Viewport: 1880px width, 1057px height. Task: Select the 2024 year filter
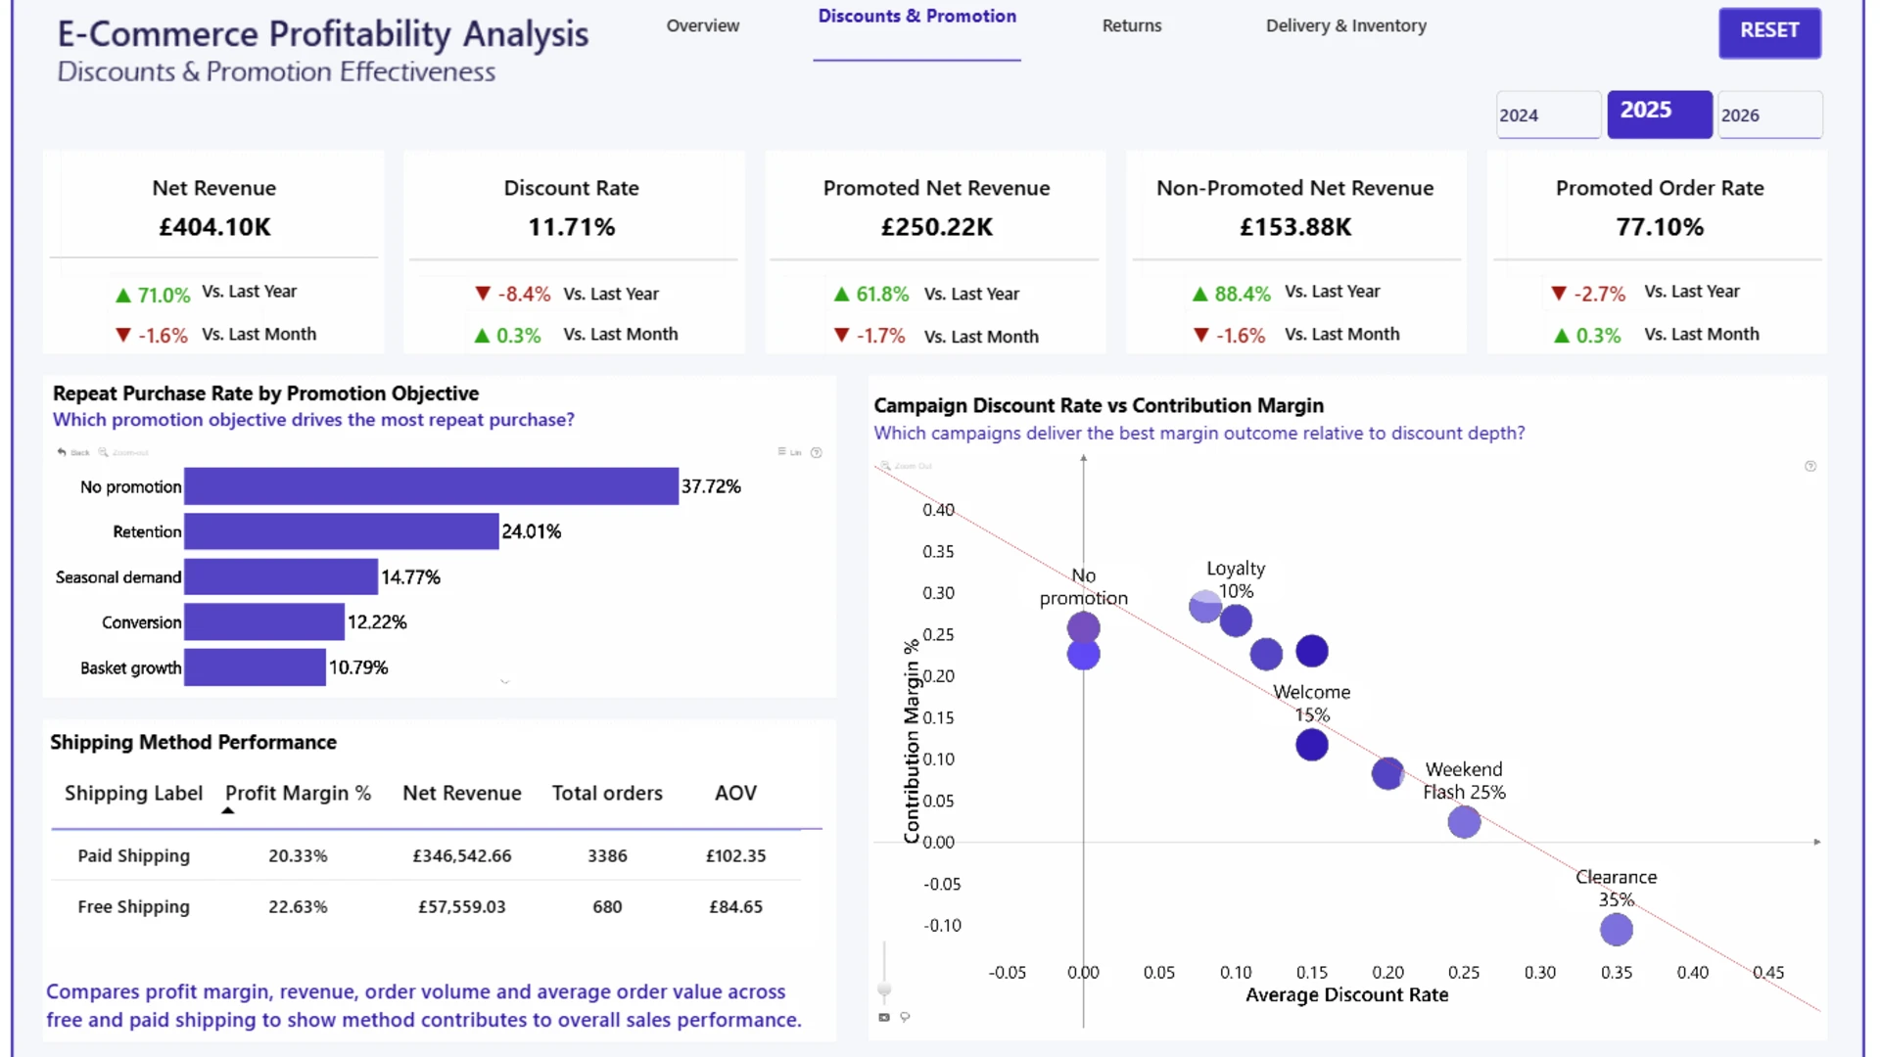coord(1548,115)
